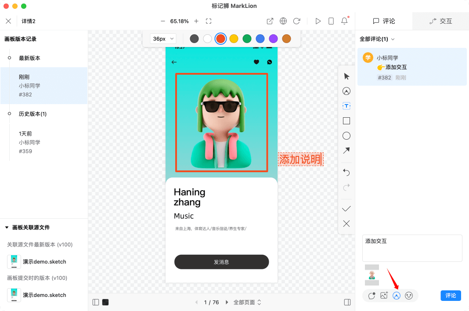Cancel annotation with the X icon
469x311 pixels.
point(346,224)
